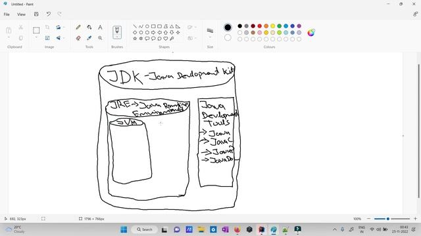This screenshot has height=236, width=421.
Task: Click the vertical scrollbar of the canvas
Action: pyautogui.click(x=418, y=131)
